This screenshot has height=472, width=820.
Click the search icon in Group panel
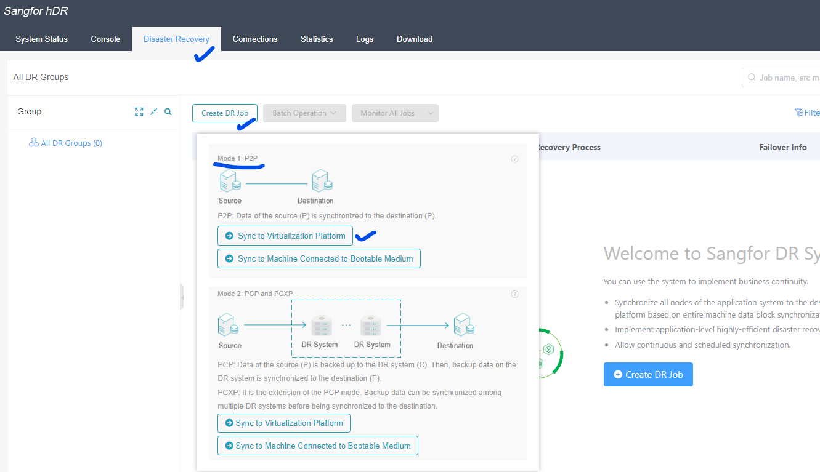(168, 112)
